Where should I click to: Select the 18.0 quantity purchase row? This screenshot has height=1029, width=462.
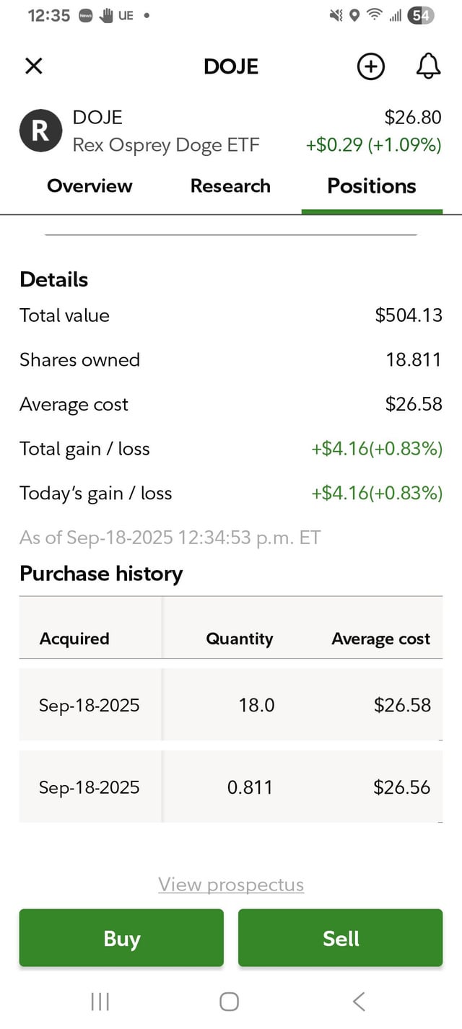[x=231, y=704]
